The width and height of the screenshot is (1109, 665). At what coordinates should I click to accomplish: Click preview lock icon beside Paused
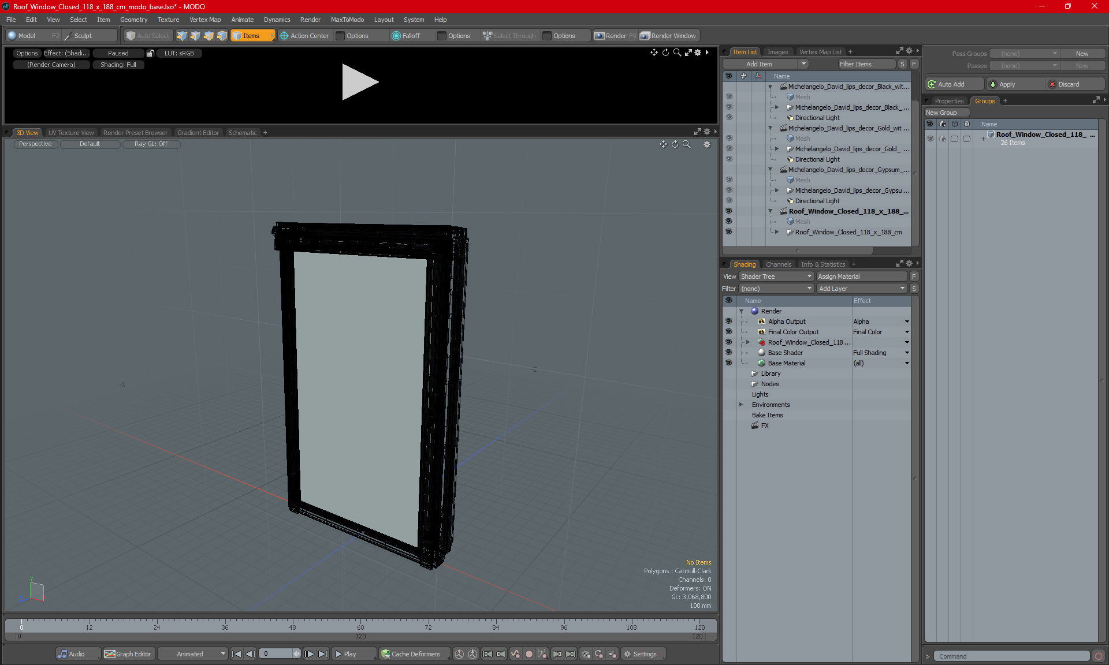(150, 53)
